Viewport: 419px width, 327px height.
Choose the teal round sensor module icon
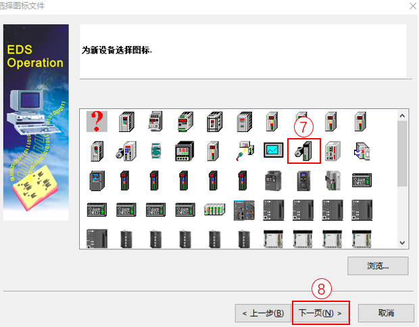pyautogui.click(x=155, y=151)
